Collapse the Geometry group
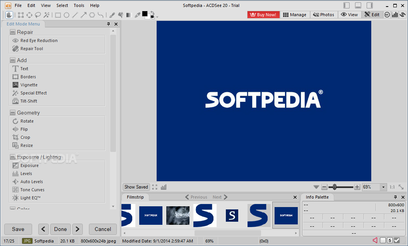Screen dimensions: 408x246 (x=12, y=113)
